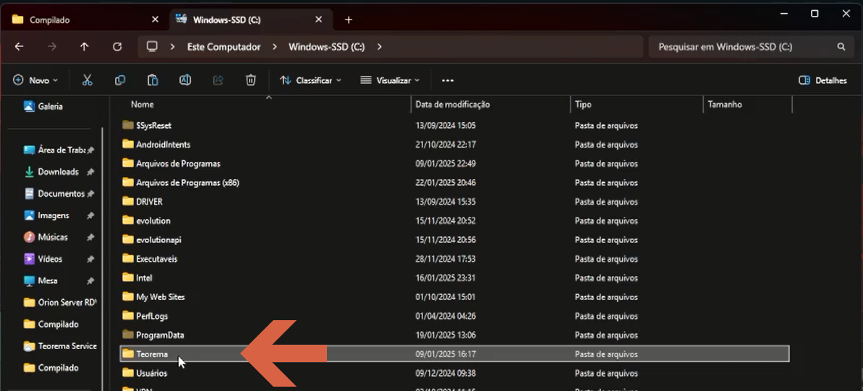Viewport: 863px width, 391px height.
Task: Select the PerfLogs folder
Action: click(x=152, y=317)
